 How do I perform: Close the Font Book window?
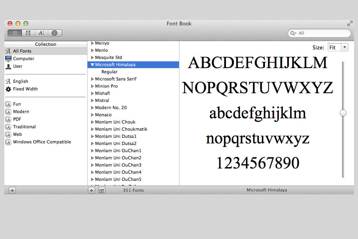point(10,24)
